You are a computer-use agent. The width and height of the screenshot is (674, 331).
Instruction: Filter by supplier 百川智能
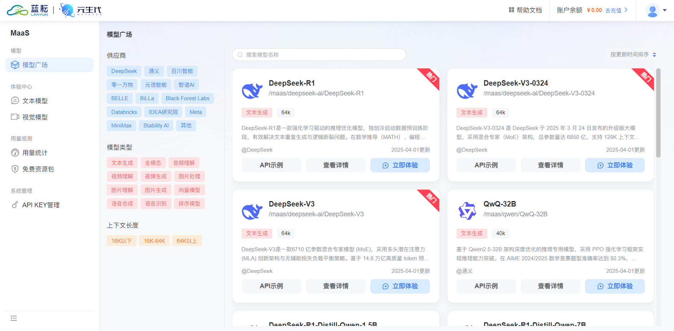coord(182,71)
